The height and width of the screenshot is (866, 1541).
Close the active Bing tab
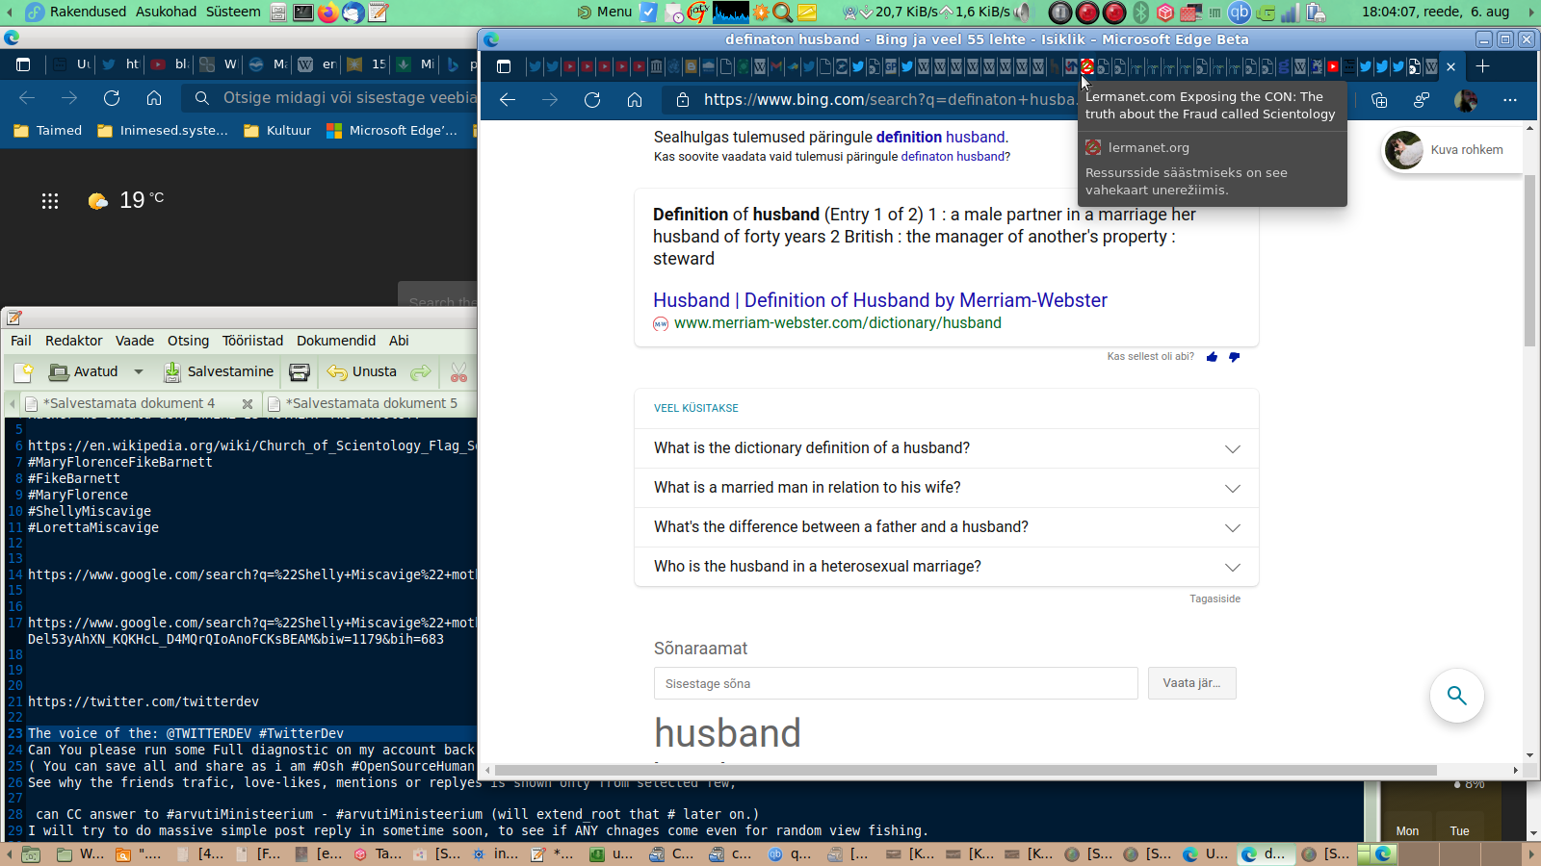point(1450,66)
